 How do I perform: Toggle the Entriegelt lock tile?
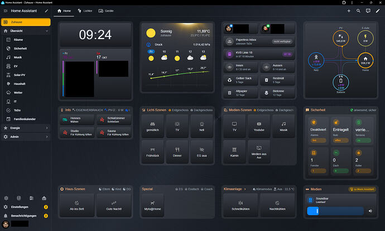point(340,131)
